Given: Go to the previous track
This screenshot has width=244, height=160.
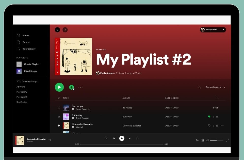Looking at the screenshot, I should 114,138.
